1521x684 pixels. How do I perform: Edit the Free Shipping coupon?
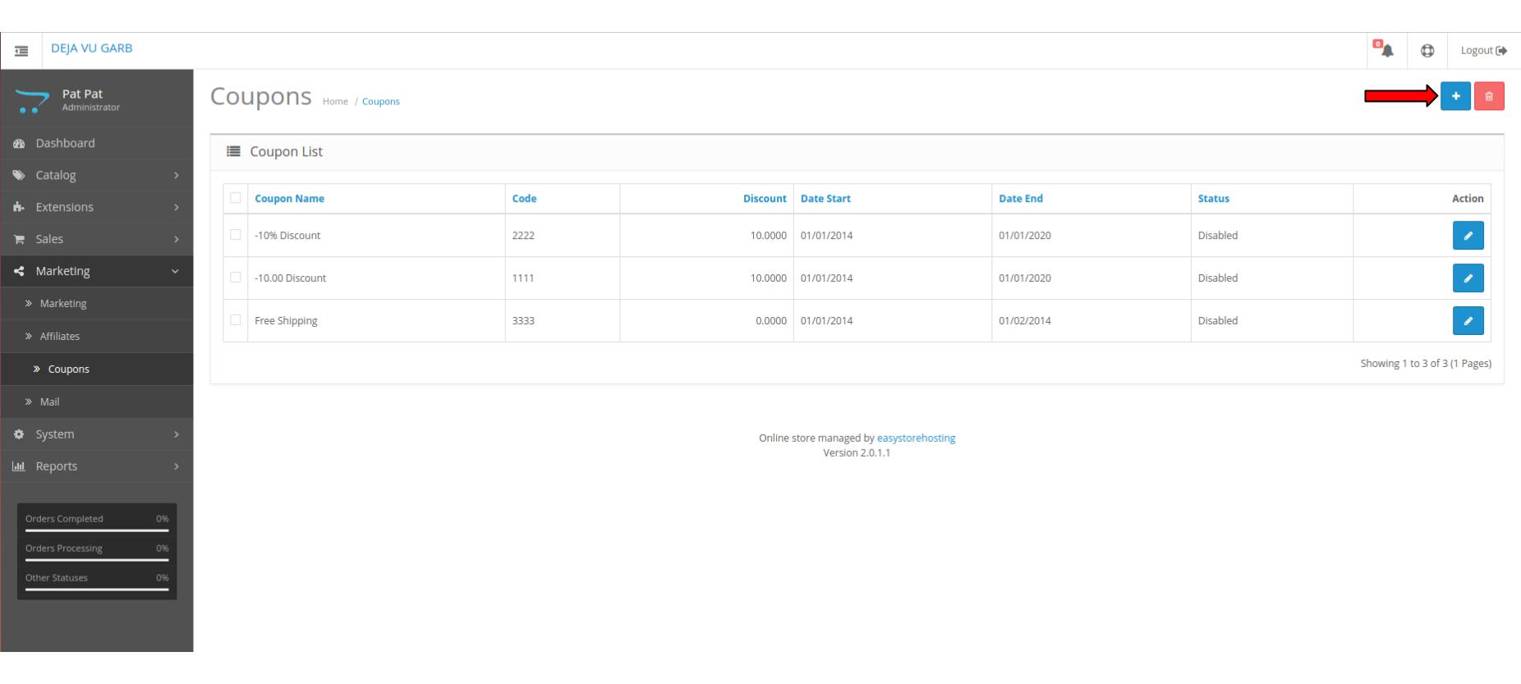point(1468,321)
